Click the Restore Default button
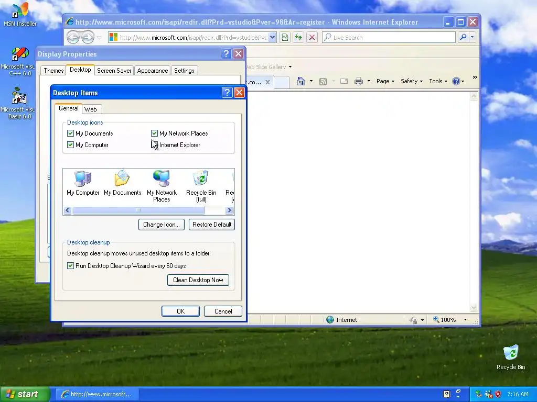 [212, 225]
